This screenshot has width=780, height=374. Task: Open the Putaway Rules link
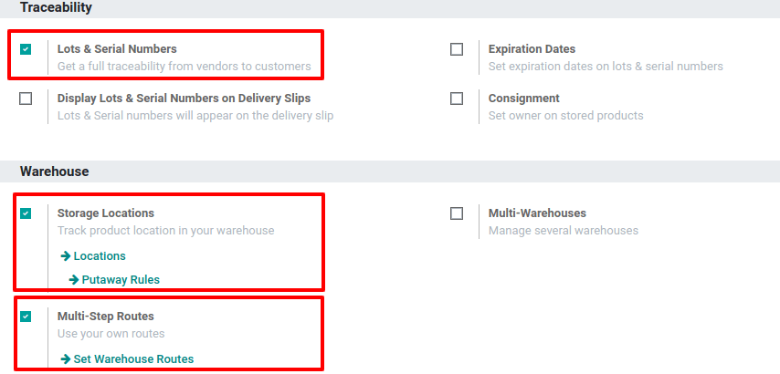point(121,280)
